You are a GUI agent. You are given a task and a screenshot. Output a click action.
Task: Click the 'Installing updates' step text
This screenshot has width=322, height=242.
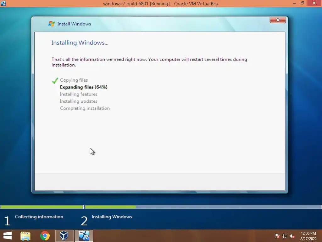[78, 101]
